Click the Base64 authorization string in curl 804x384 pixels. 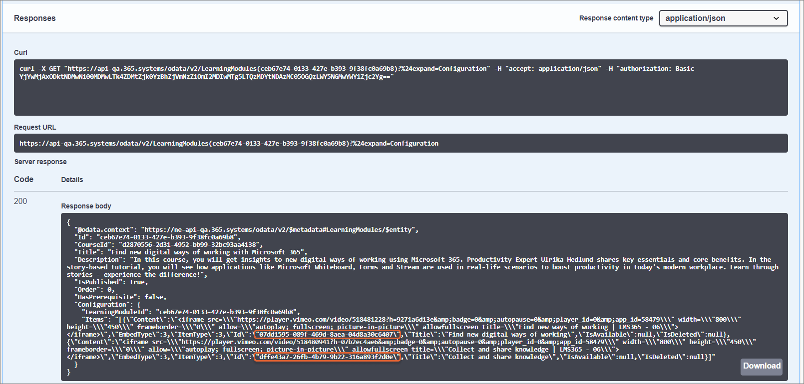(206, 77)
